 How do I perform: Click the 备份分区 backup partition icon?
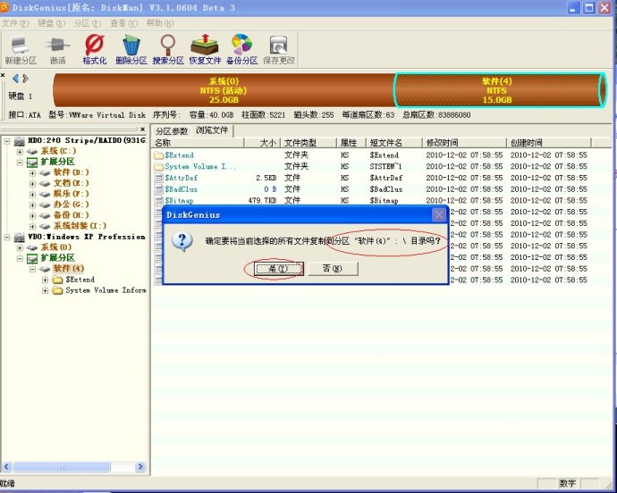click(242, 50)
